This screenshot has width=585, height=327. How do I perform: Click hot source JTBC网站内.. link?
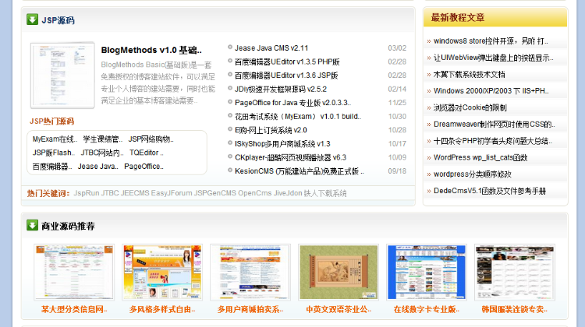pyautogui.click(x=102, y=153)
